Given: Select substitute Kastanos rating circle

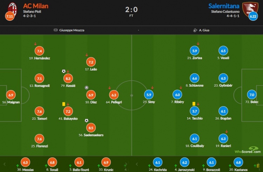Looking at the screenshot, I should tap(238, 162).
